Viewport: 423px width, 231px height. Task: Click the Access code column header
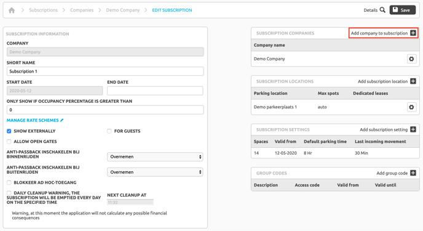coord(307,185)
